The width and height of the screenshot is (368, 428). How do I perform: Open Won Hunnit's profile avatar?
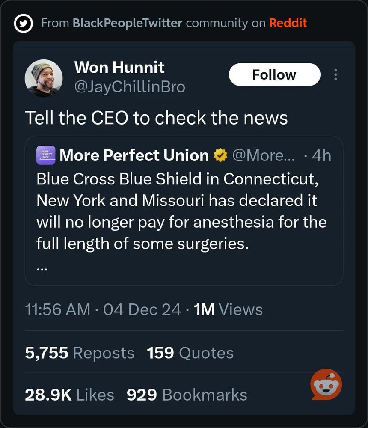click(x=44, y=78)
